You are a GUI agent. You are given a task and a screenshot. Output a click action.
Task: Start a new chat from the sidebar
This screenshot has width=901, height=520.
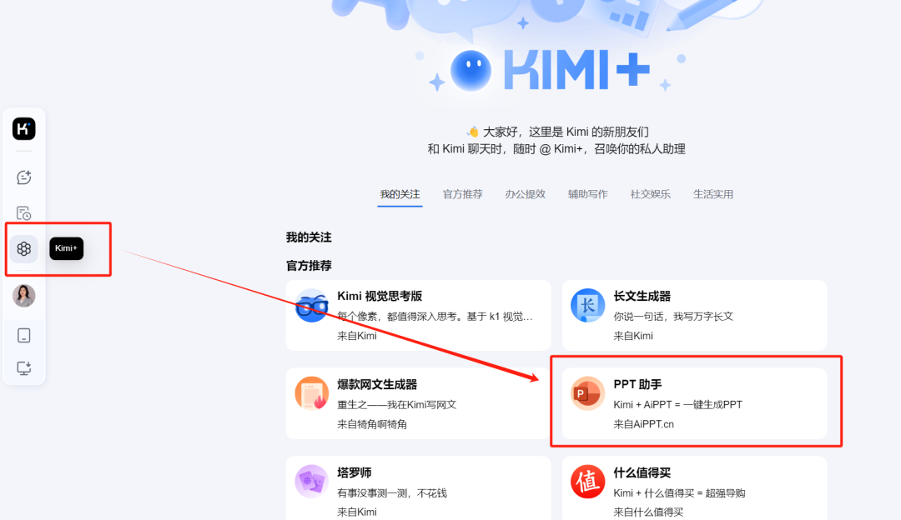(x=23, y=177)
